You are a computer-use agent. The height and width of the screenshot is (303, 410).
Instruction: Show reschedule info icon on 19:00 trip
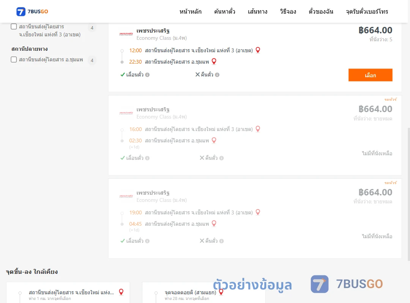pos(147,241)
